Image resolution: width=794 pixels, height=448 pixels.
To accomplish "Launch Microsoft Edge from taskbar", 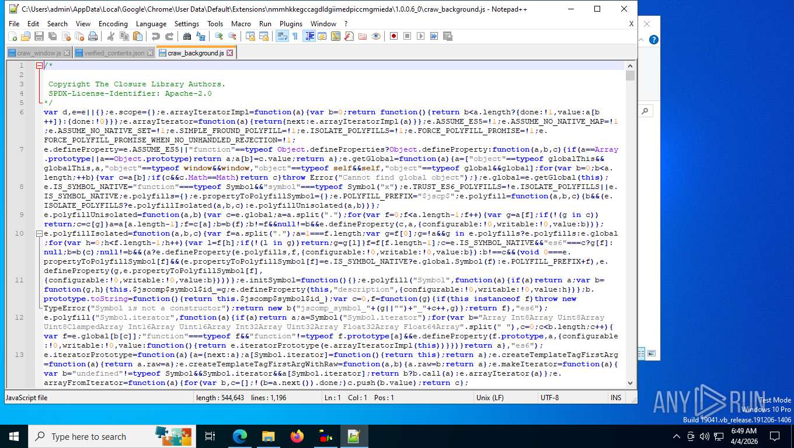I will (240, 436).
